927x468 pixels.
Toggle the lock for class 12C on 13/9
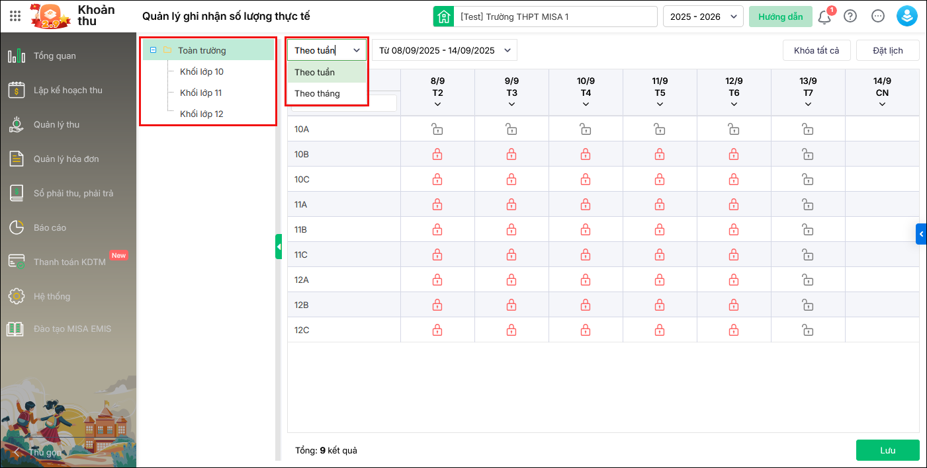coord(808,330)
